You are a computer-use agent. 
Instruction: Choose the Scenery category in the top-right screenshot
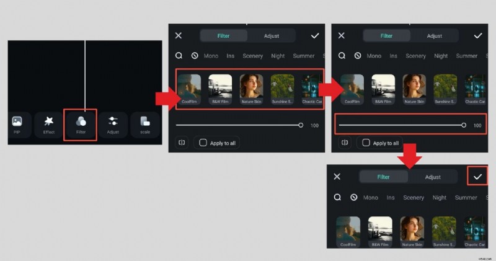tap(415, 56)
